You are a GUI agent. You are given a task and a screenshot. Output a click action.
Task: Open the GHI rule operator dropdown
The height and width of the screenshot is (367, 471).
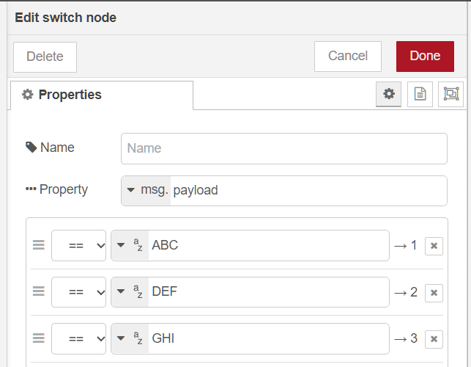coord(79,338)
